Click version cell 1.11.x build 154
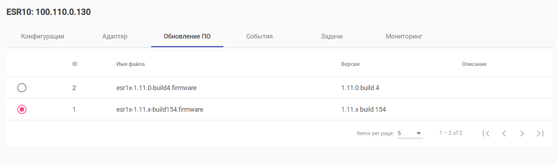 click(x=364, y=109)
